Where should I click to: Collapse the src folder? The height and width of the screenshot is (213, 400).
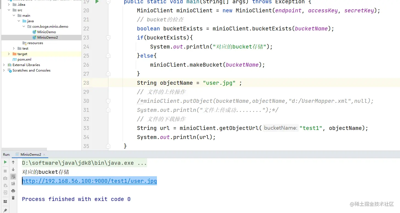9,10
